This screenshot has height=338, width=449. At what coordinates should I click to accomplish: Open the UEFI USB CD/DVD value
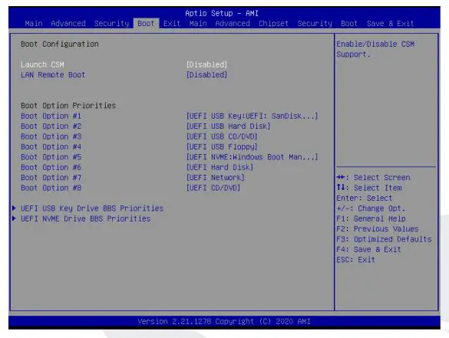pyautogui.click(x=222, y=136)
